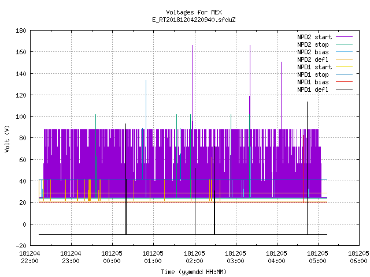Click the NPD2 bias light-blue legend line

[x=344, y=52]
